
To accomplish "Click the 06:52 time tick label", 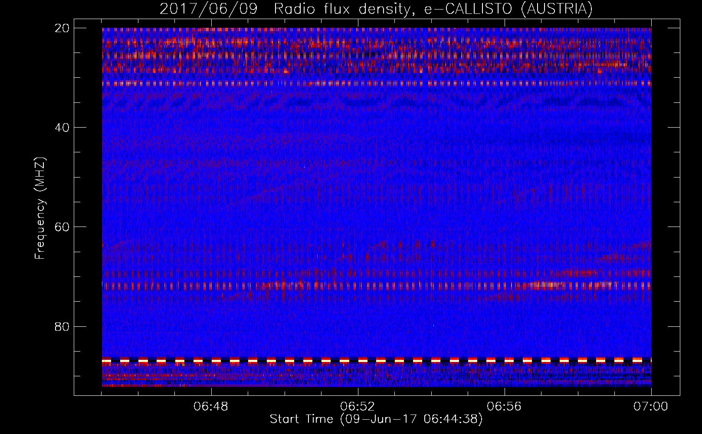I will point(358,407).
